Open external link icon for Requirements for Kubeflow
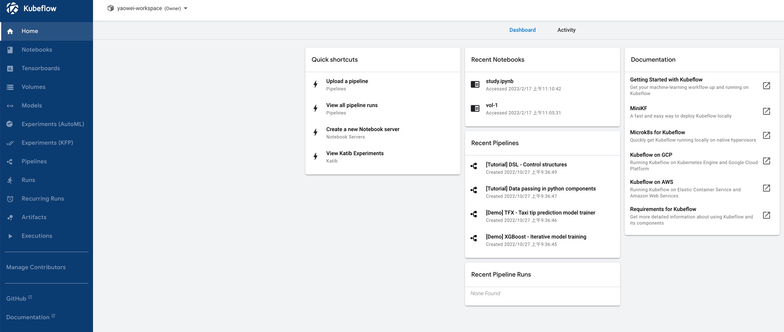The image size is (784, 332). pyautogui.click(x=766, y=215)
